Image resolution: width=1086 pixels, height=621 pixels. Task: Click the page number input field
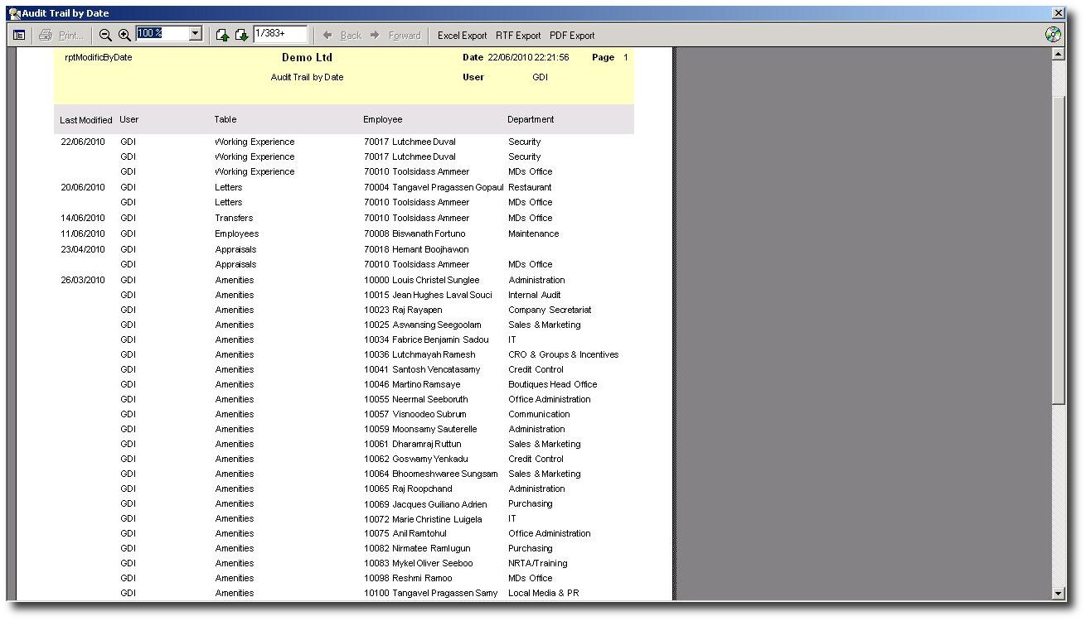tap(280, 34)
